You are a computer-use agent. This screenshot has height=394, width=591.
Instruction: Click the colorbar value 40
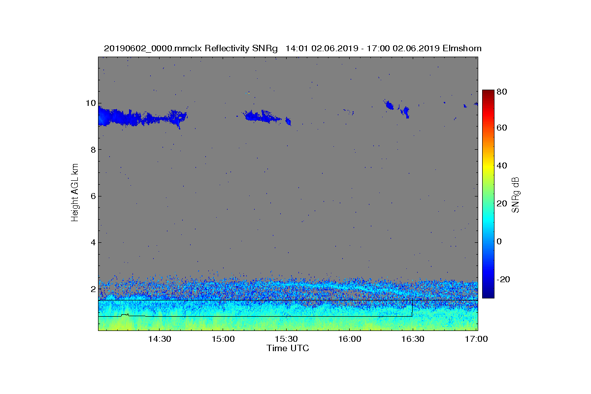point(502,165)
